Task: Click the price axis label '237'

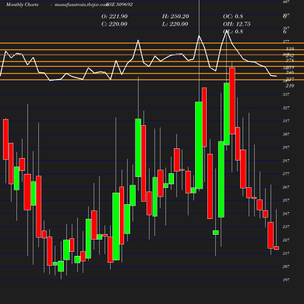Action: tap(286, 227)
